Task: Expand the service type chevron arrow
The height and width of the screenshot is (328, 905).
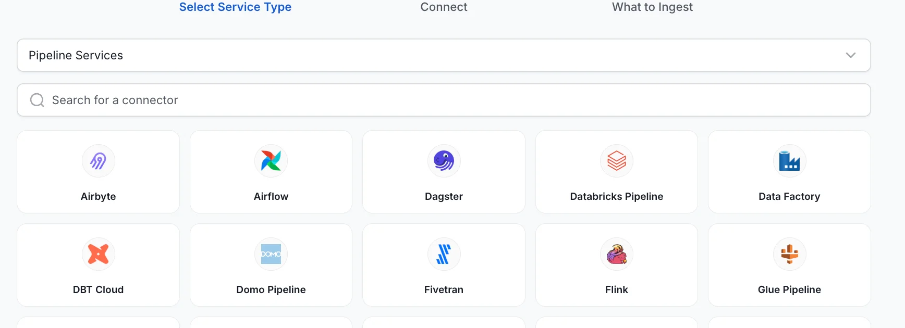Action: 851,55
